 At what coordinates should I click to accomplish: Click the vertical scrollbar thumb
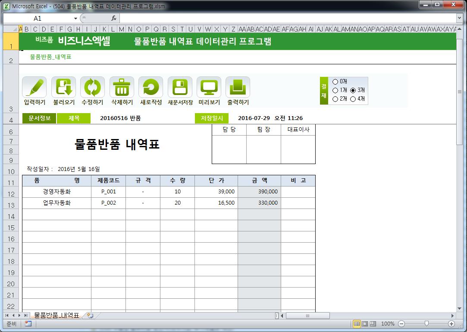460,91
